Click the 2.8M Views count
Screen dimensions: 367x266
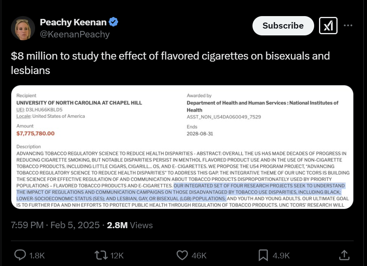click(x=129, y=225)
